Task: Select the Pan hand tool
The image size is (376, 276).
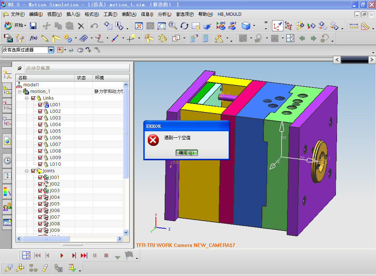Action: coord(196,26)
